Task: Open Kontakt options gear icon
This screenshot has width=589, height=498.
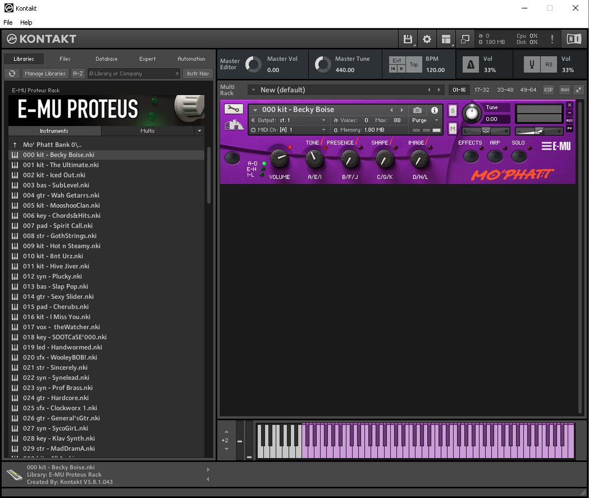Action: pyautogui.click(x=427, y=39)
